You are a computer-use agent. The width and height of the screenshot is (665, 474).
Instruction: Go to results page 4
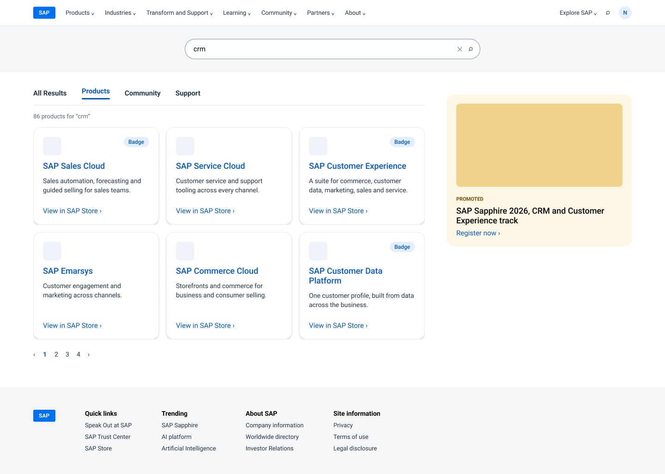[79, 355]
